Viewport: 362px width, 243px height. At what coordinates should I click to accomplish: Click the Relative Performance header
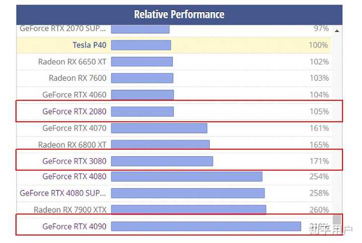tap(179, 15)
